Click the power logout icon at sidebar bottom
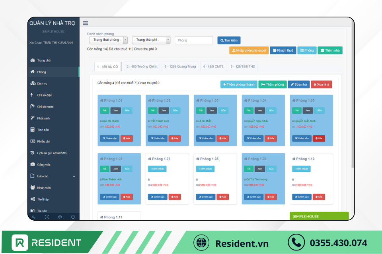 73,217
